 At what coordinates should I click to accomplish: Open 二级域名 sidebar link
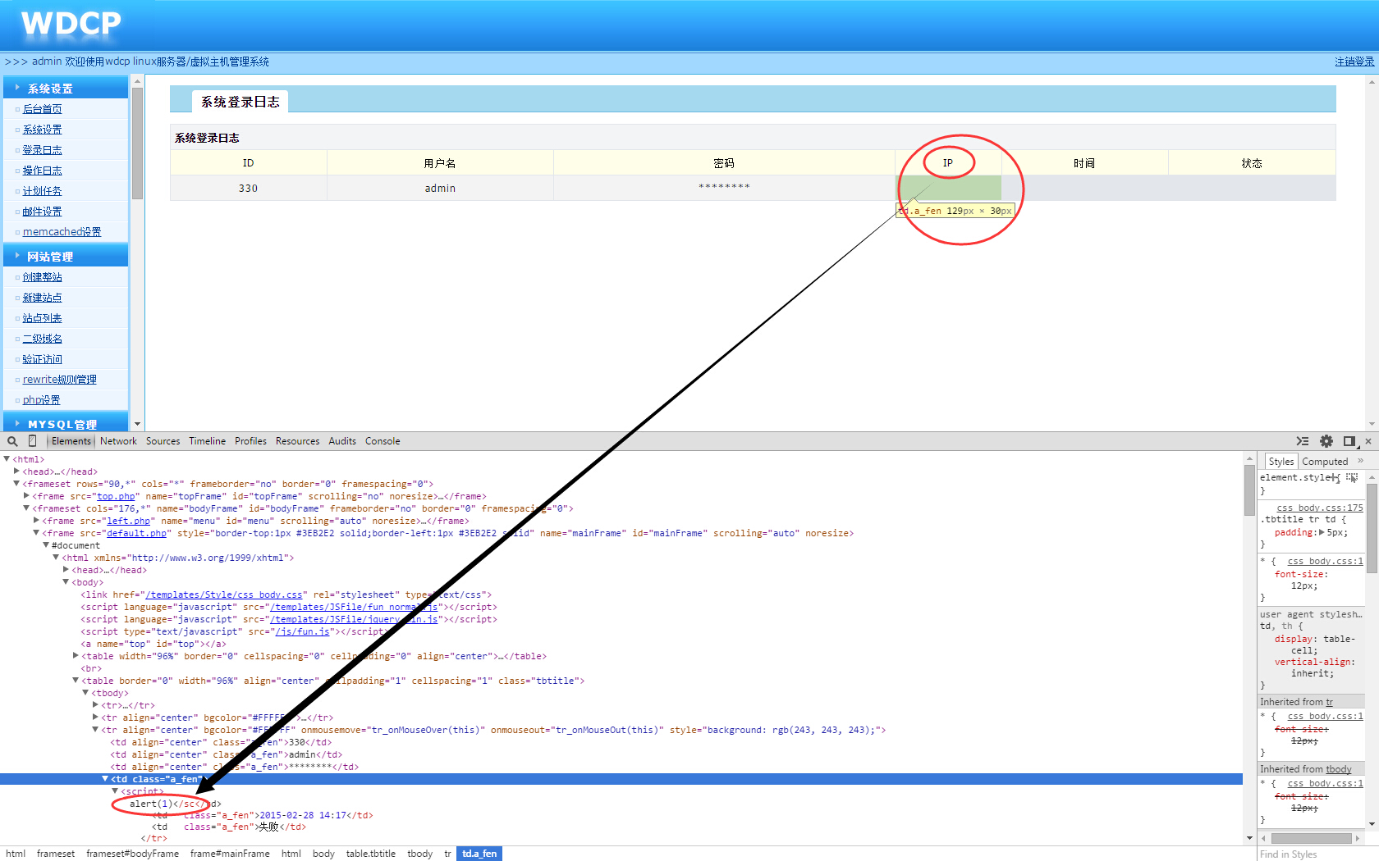pos(42,339)
